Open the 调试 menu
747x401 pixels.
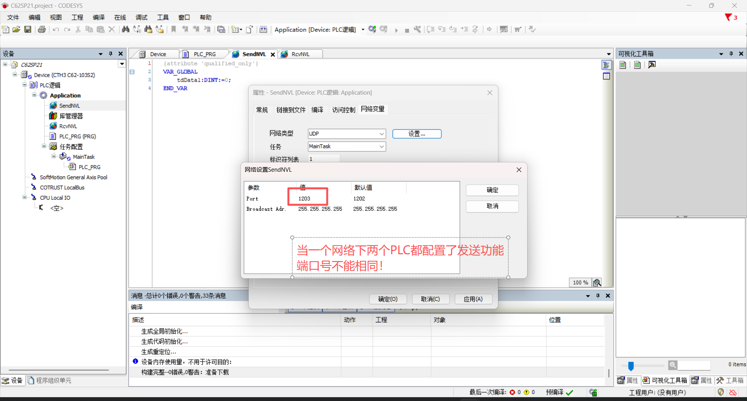click(x=142, y=18)
